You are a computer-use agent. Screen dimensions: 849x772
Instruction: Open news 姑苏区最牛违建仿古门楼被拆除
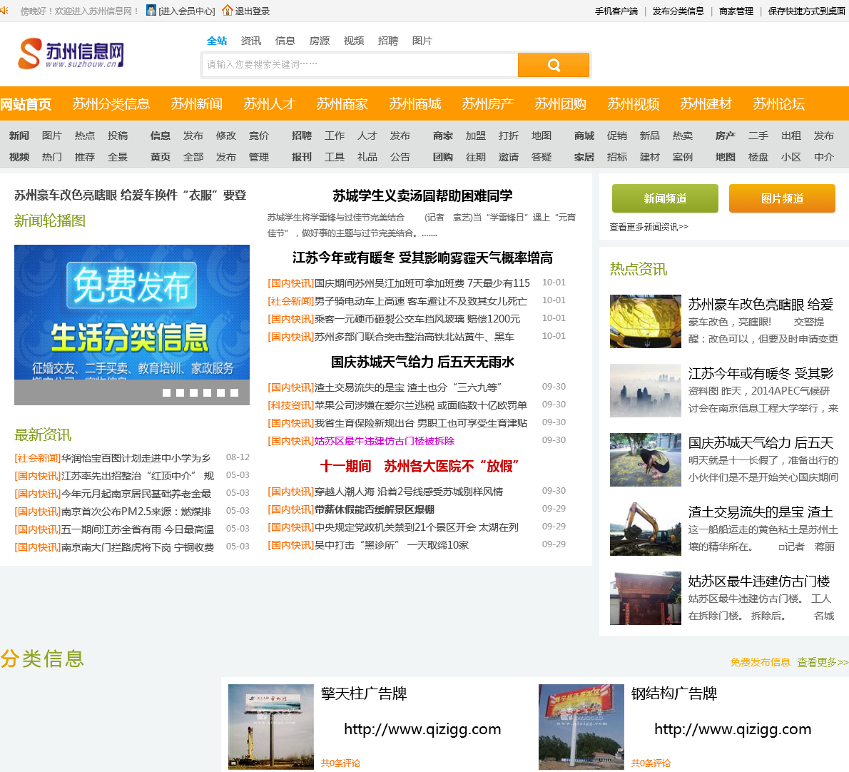(385, 441)
